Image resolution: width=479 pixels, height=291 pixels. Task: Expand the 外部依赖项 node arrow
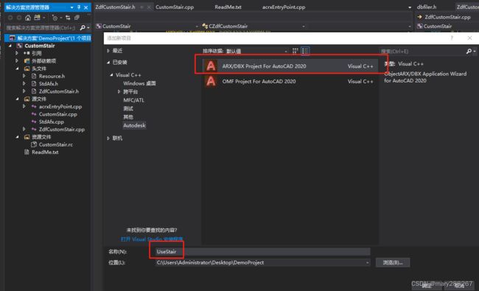pyautogui.click(x=17, y=60)
